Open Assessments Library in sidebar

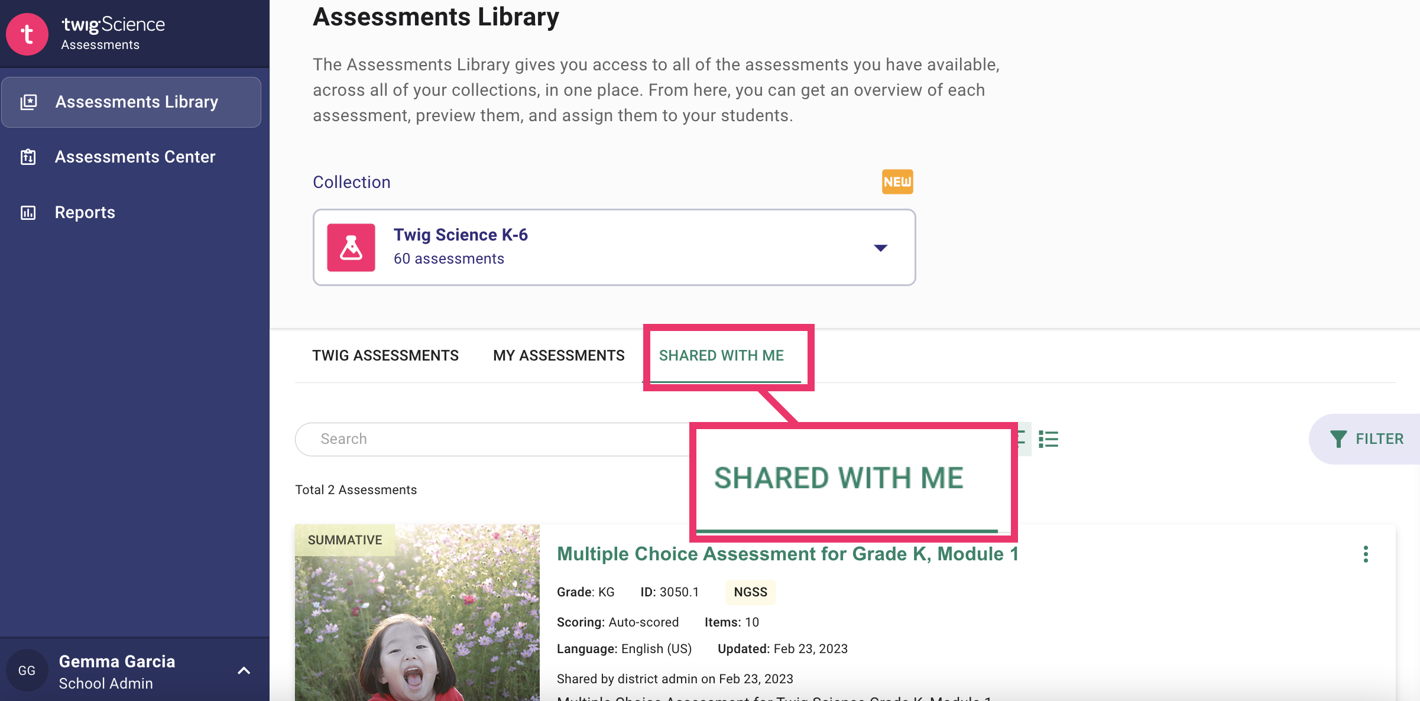131,102
